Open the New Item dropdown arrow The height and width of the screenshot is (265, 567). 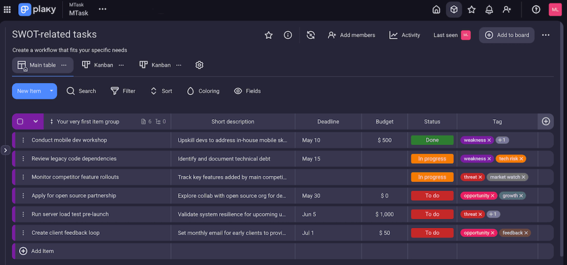pos(52,91)
